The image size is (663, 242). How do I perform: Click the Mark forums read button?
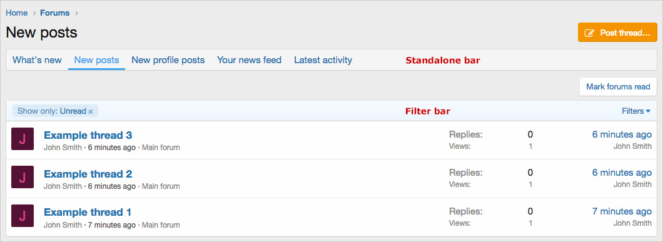618,87
